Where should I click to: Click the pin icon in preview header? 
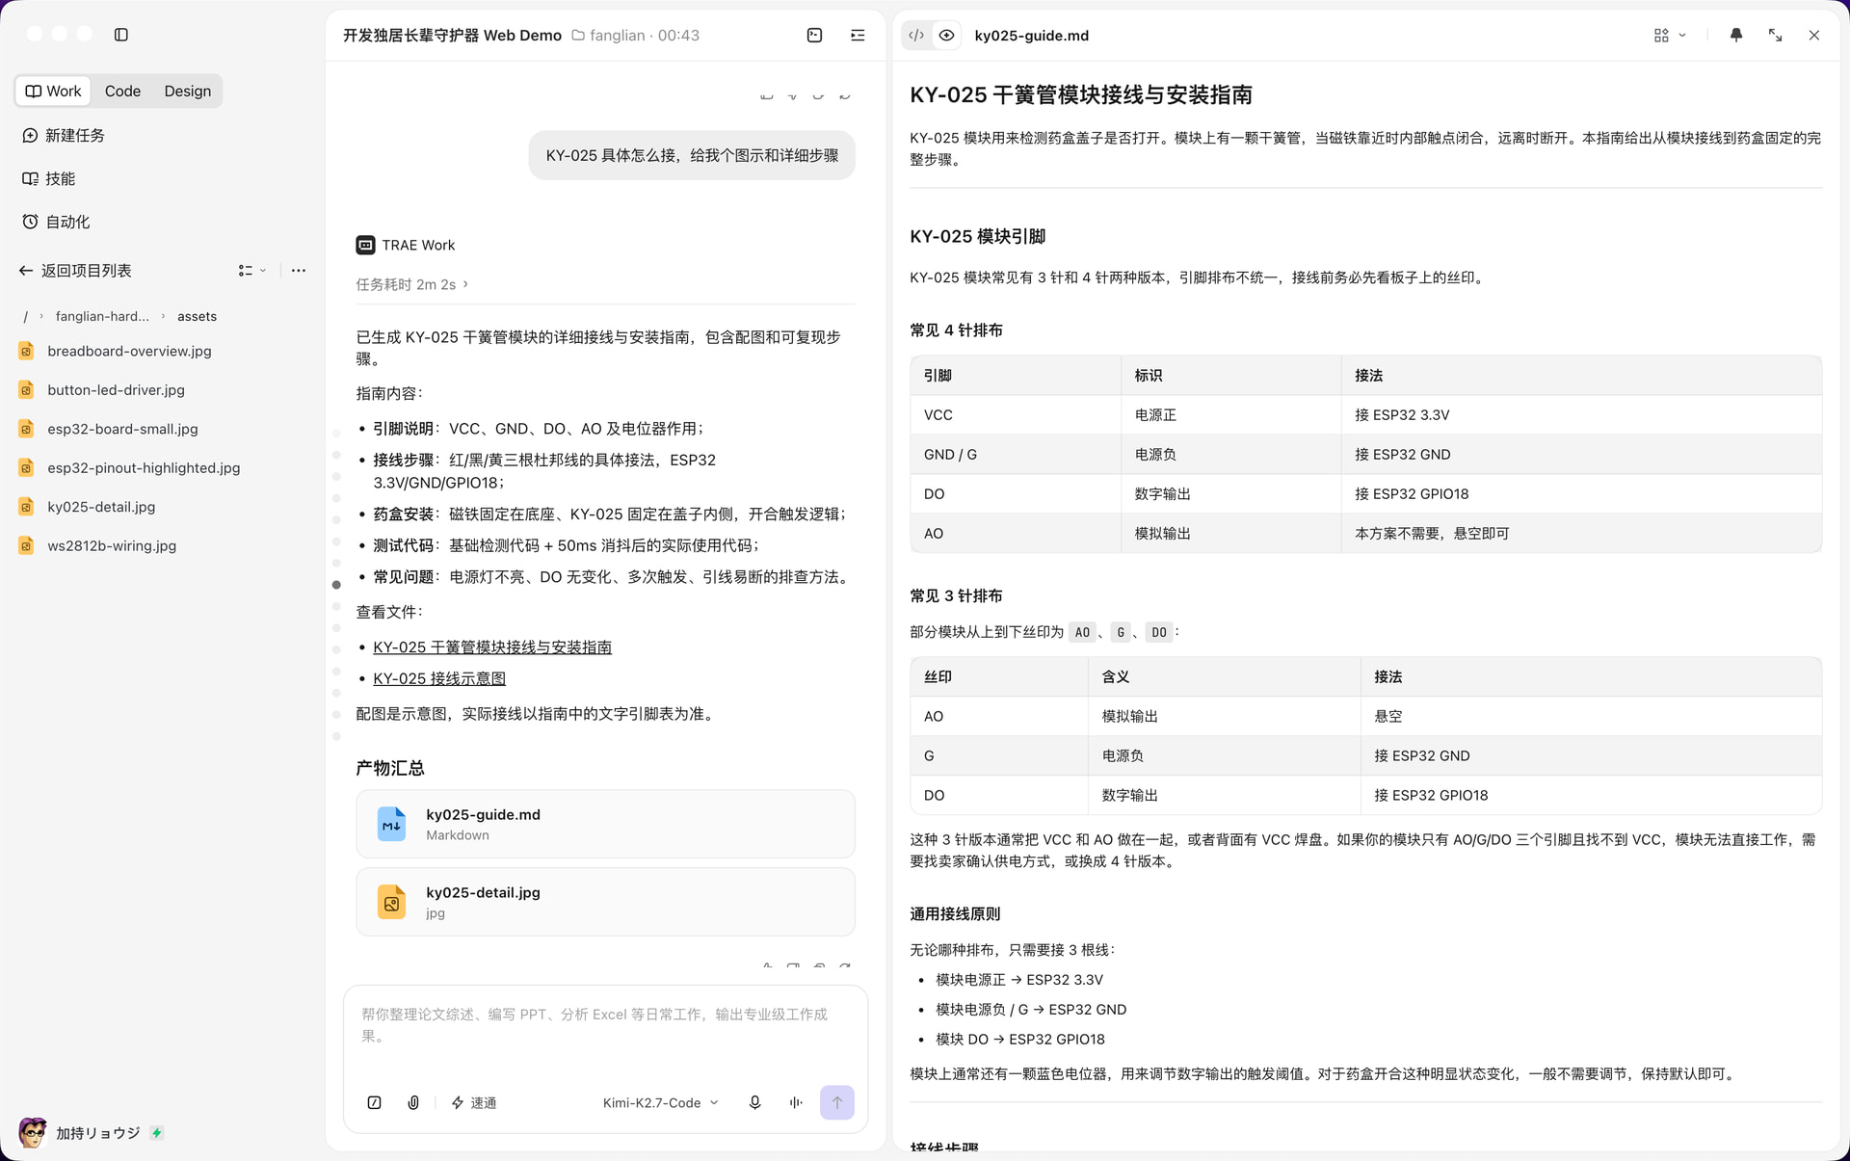(1736, 36)
